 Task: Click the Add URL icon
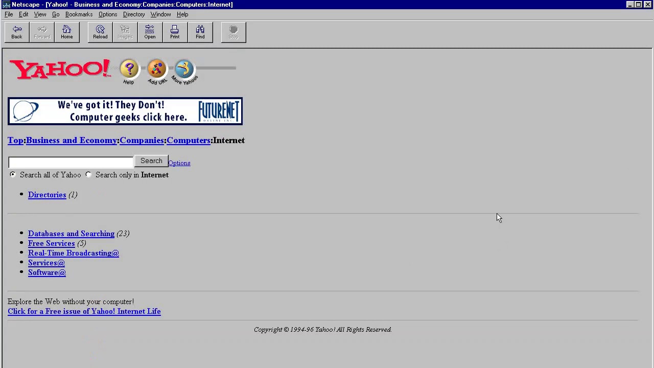click(157, 70)
